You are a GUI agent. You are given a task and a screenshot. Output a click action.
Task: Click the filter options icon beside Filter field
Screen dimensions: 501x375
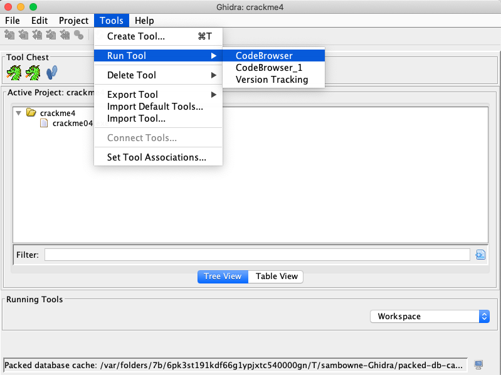coord(480,255)
